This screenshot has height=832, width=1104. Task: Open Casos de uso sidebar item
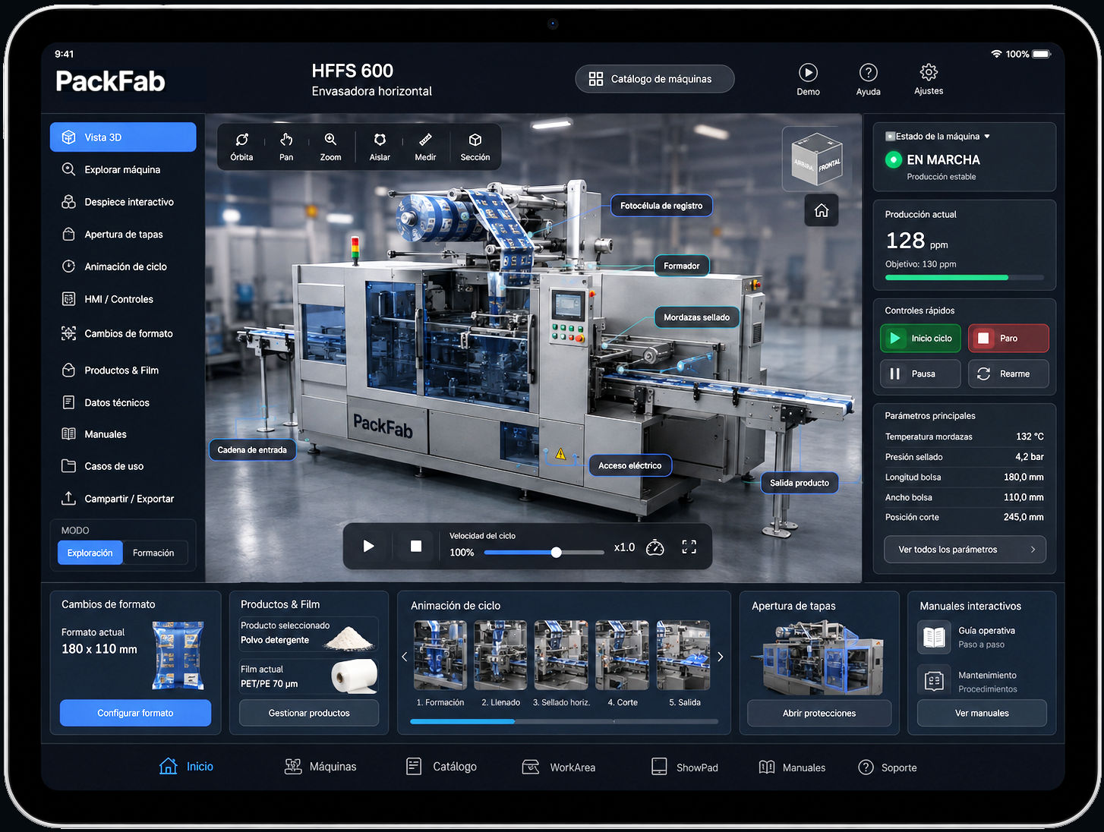pyautogui.click(x=123, y=466)
